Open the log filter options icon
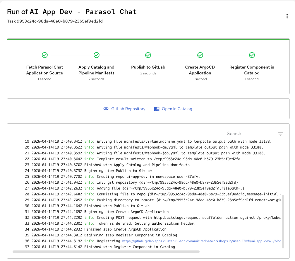Image resolution: width=295 pixels, height=261 pixels. [x=280, y=134]
